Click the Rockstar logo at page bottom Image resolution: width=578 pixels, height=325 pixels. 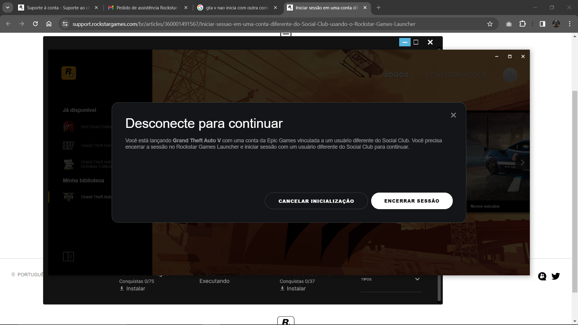coord(286,320)
